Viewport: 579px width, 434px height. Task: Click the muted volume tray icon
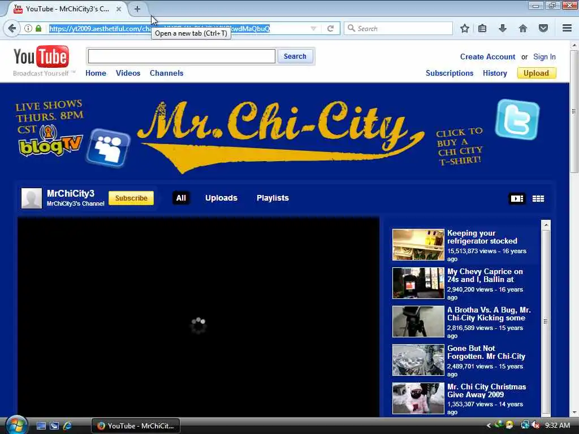coord(535,426)
